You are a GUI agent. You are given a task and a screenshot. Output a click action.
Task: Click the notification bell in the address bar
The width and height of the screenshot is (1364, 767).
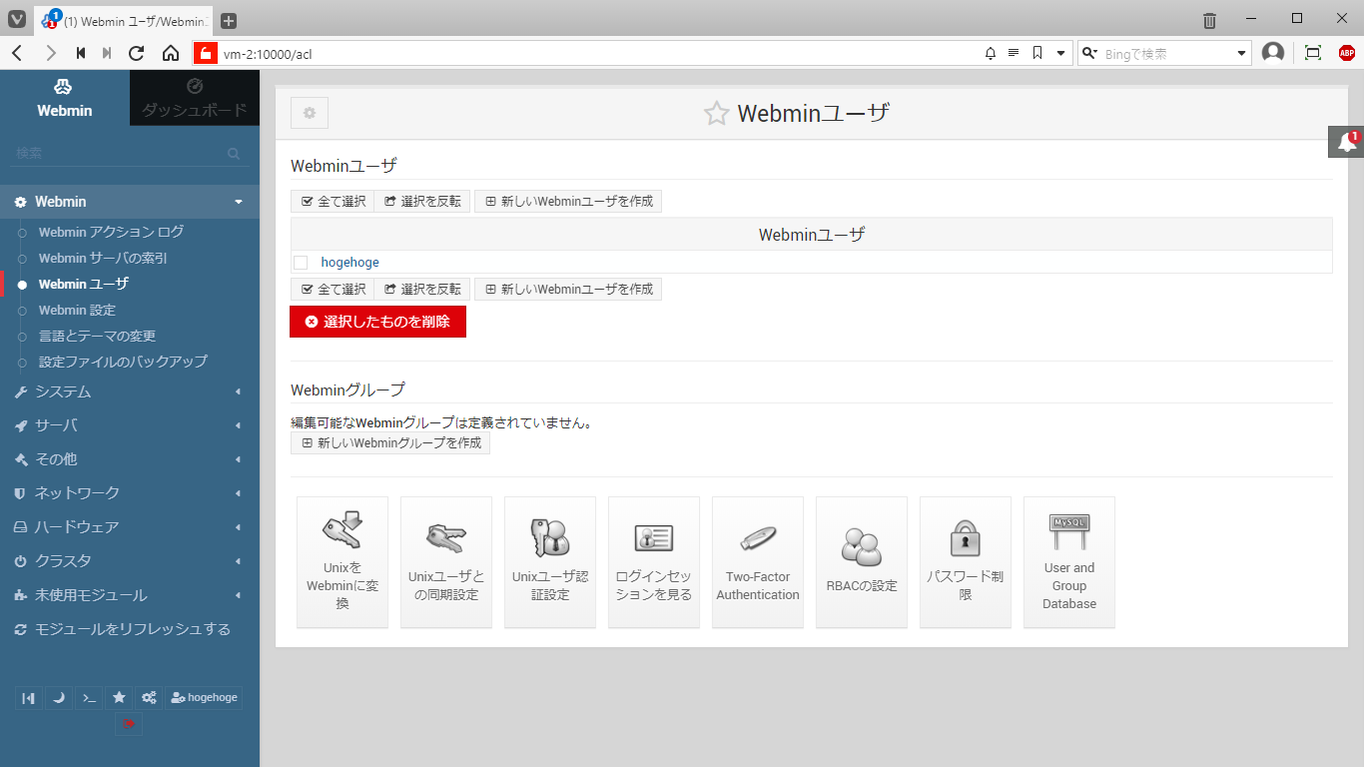pyautogui.click(x=991, y=53)
